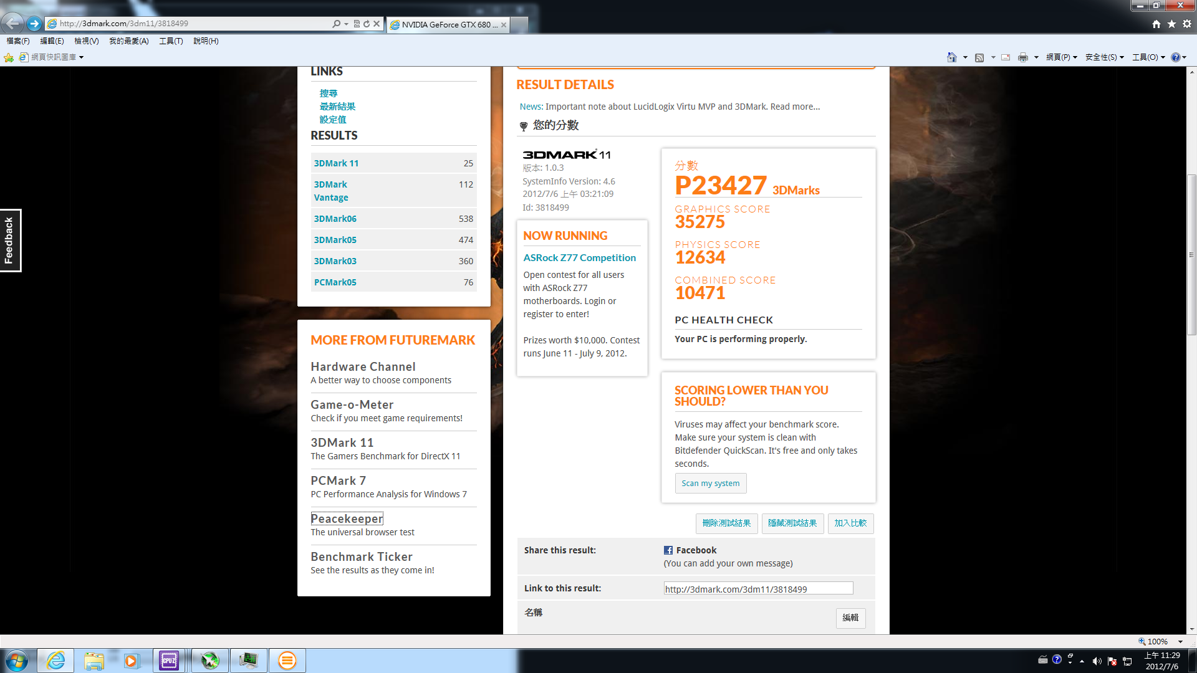This screenshot has width=1197, height=673.
Task: Click the 最新結果 latest results link
Action: point(337,107)
